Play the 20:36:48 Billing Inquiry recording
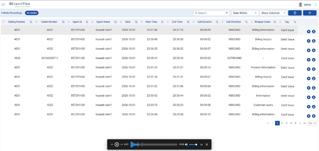This screenshot has height=151, width=319. [x=308, y=41]
